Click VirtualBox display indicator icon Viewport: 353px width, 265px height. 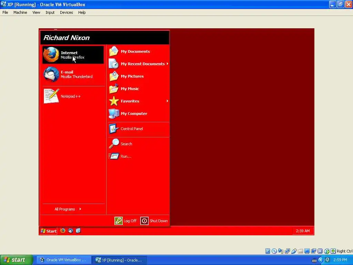[307, 251]
